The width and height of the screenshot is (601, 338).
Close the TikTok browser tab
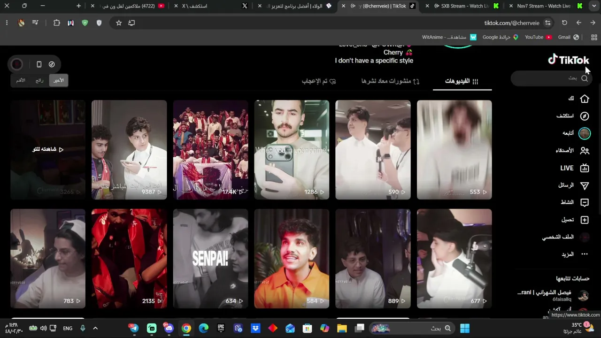[343, 6]
